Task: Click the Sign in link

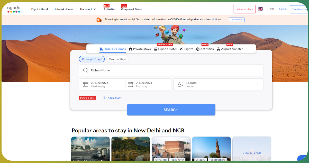Action: [x=283, y=9]
